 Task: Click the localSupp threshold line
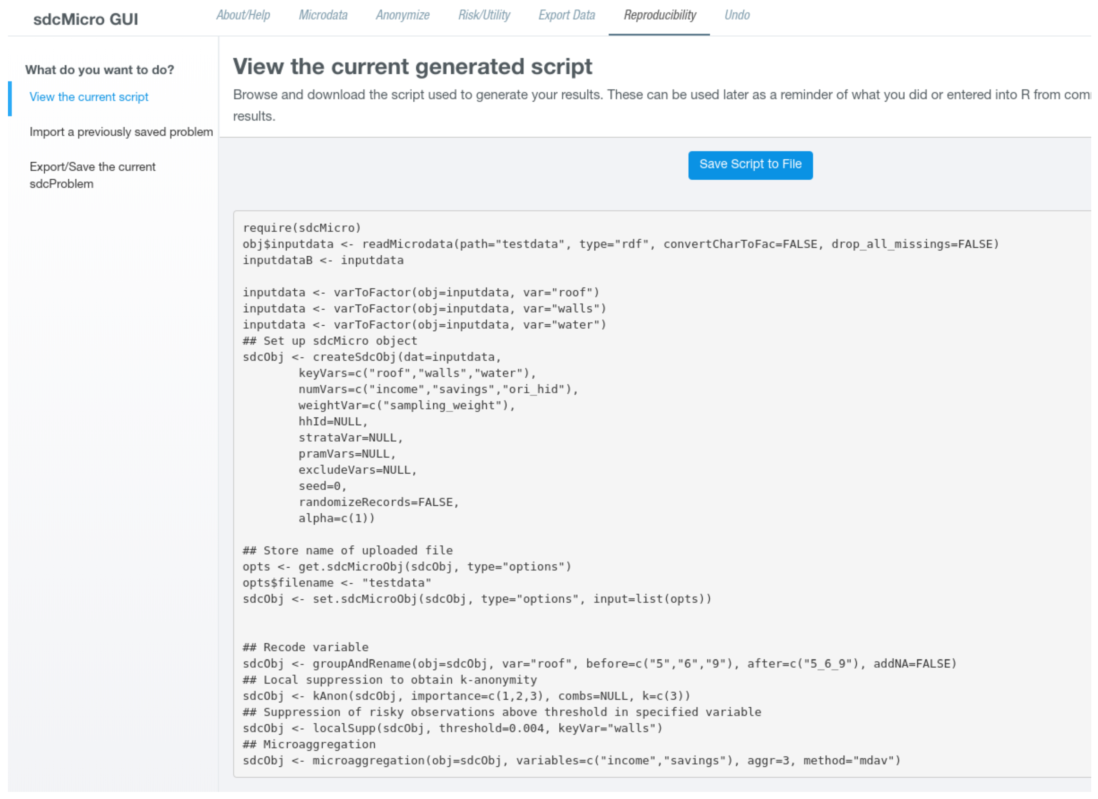tap(452, 728)
